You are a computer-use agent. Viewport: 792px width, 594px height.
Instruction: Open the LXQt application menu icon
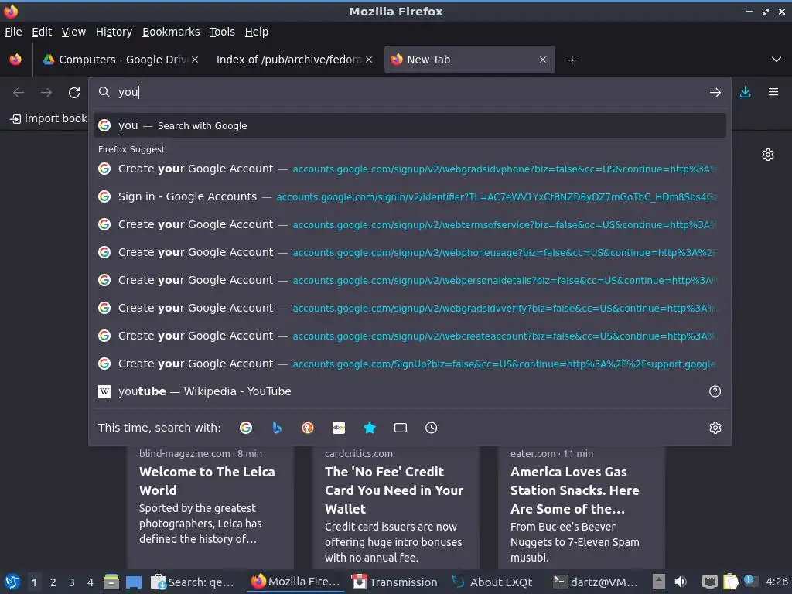12,582
